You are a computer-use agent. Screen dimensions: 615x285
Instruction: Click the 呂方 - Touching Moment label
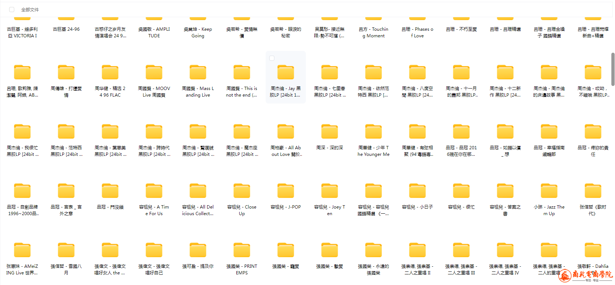[x=374, y=33]
